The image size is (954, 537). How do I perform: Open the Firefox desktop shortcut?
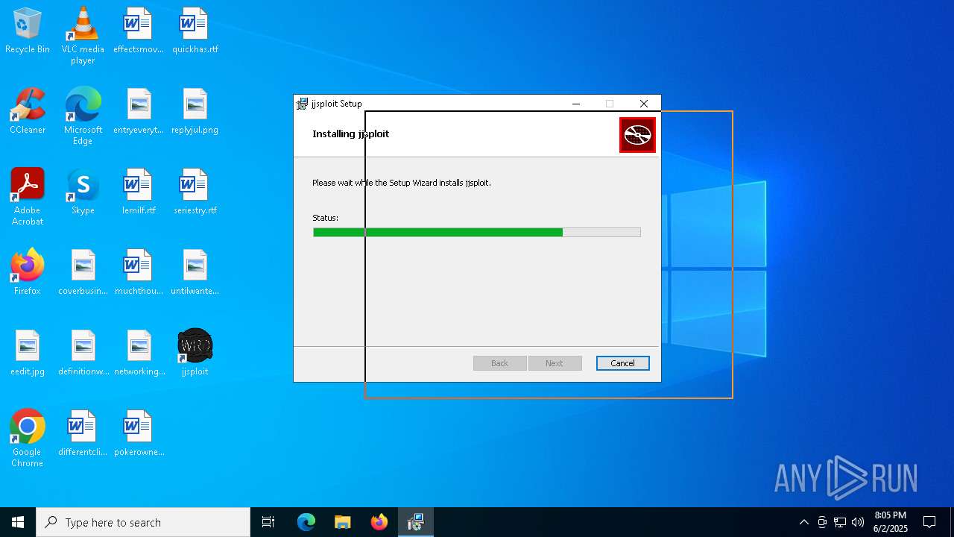pyautogui.click(x=28, y=273)
